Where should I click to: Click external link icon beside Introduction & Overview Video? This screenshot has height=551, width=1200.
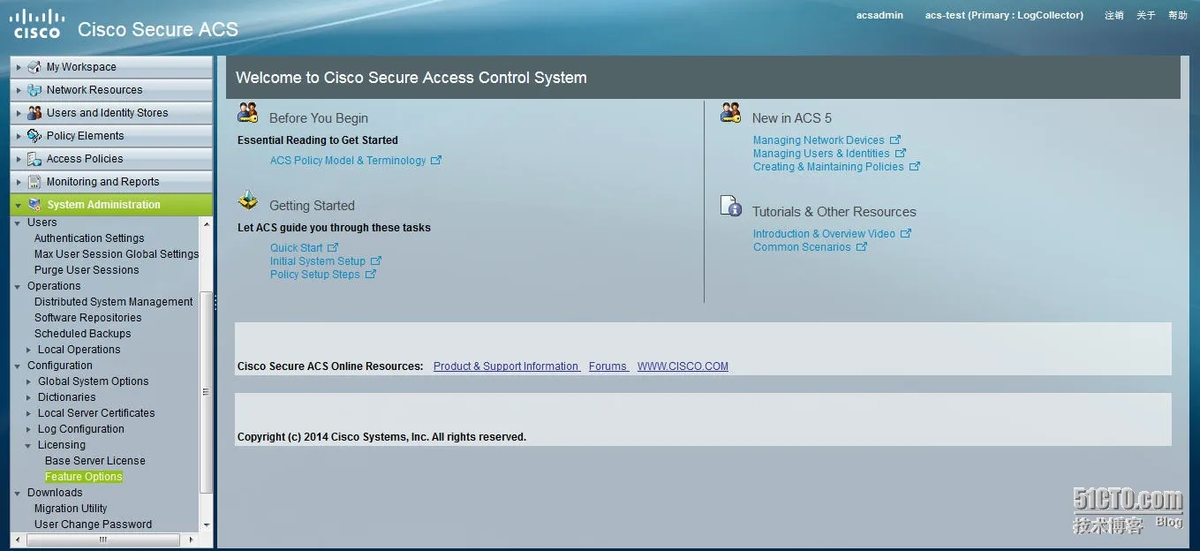[x=906, y=234]
